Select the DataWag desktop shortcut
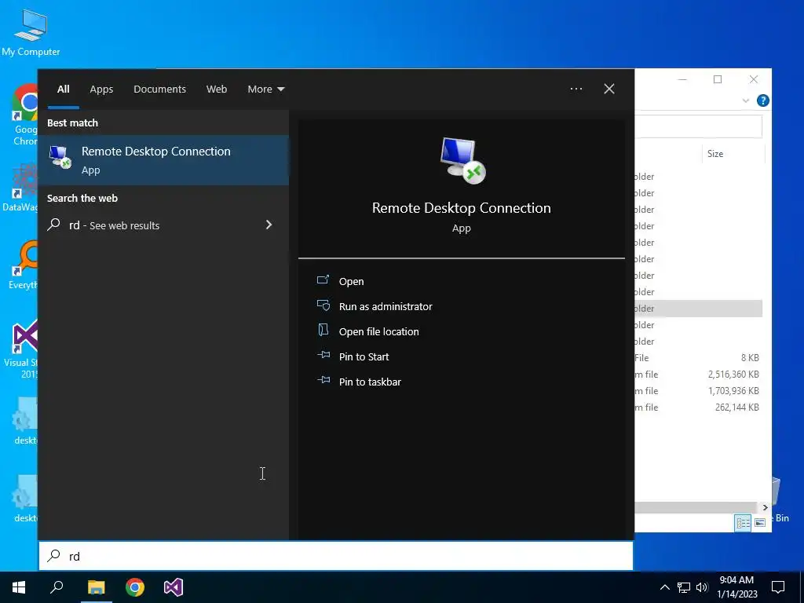 coord(21,188)
